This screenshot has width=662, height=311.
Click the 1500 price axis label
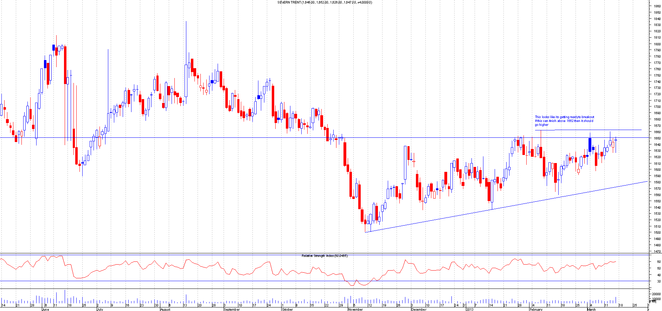[x=657, y=232]
